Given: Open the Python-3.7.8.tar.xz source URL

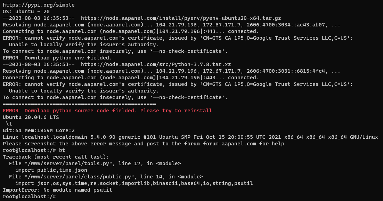Looking at the screenshot, I should click(156, 64).
